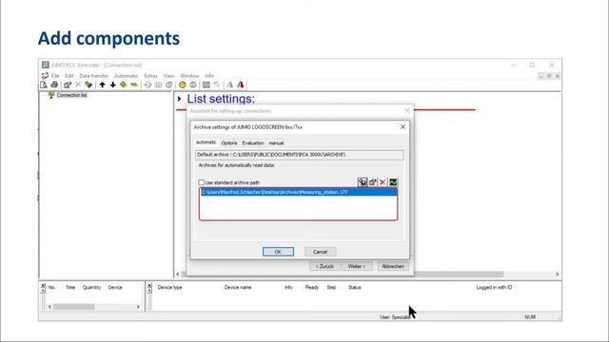Open the File menu

pyautogui.click(x=55, y=76)
